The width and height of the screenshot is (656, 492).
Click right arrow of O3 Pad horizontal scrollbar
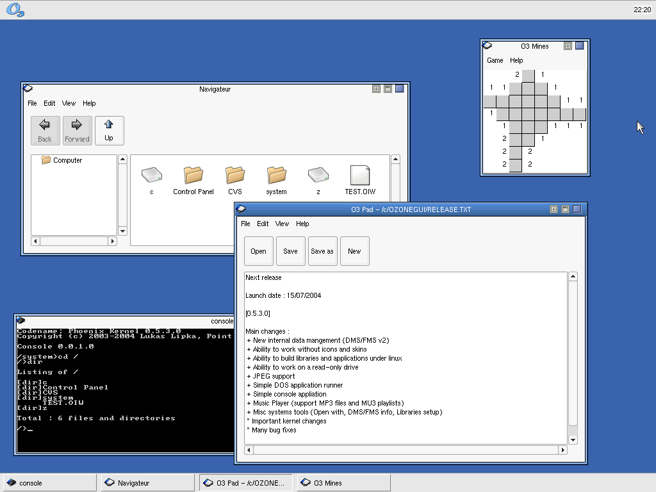563,450
